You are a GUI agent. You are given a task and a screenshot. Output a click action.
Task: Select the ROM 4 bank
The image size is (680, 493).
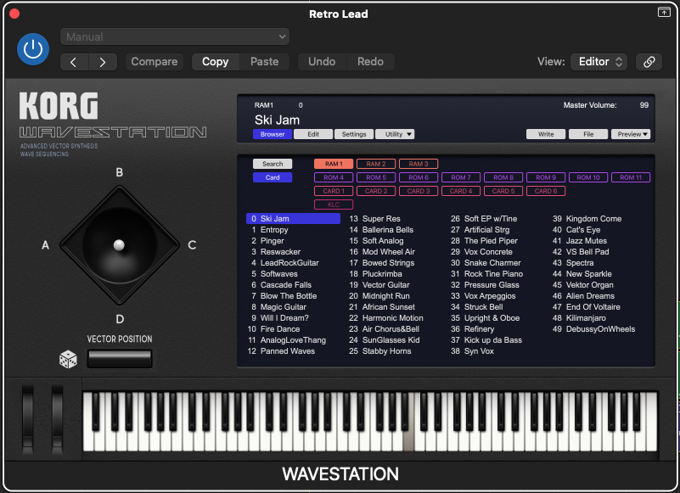334,177
